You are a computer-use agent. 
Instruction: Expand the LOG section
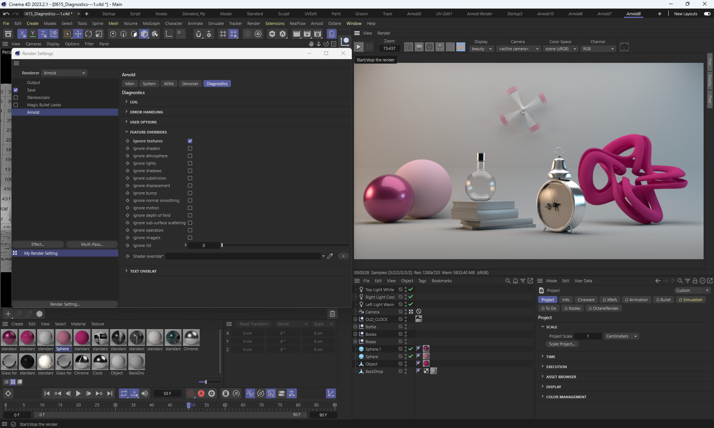point(134,102)
